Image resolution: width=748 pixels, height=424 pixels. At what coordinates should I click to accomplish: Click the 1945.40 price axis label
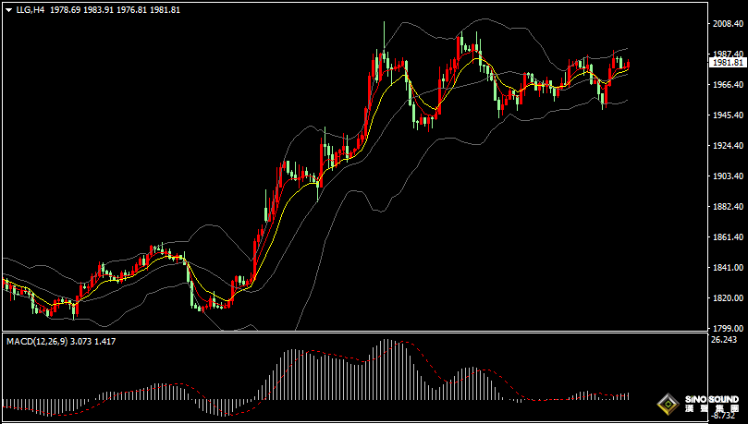pyautogui.click(x=727, y=115)
